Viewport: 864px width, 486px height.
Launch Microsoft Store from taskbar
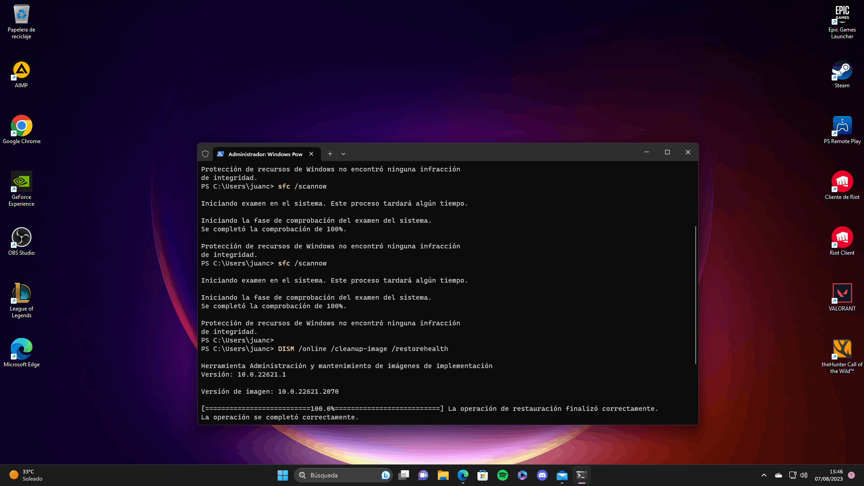483,475
